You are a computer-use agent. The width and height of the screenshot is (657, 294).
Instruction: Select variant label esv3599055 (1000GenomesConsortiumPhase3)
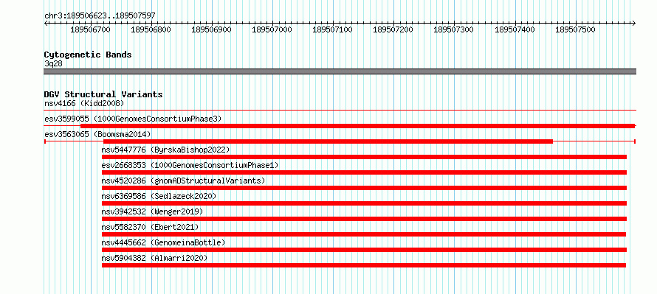click(133, 119)
